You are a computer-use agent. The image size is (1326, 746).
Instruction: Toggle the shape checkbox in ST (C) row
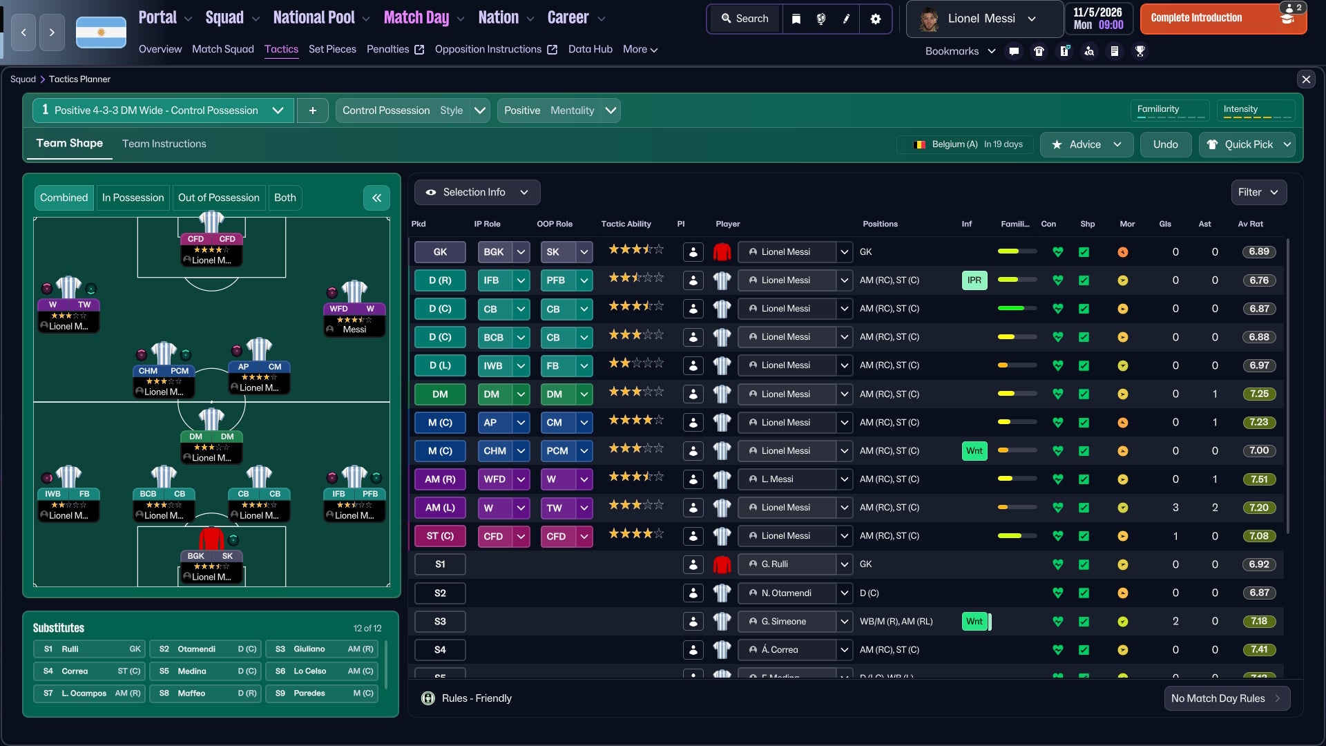point(1084,536)
